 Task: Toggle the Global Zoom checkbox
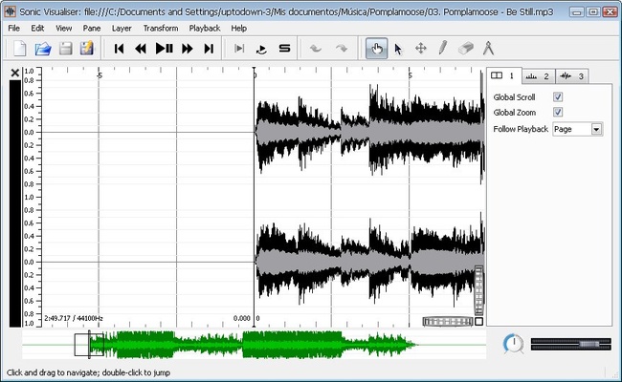pyautogui.click(x=558, y=112)
